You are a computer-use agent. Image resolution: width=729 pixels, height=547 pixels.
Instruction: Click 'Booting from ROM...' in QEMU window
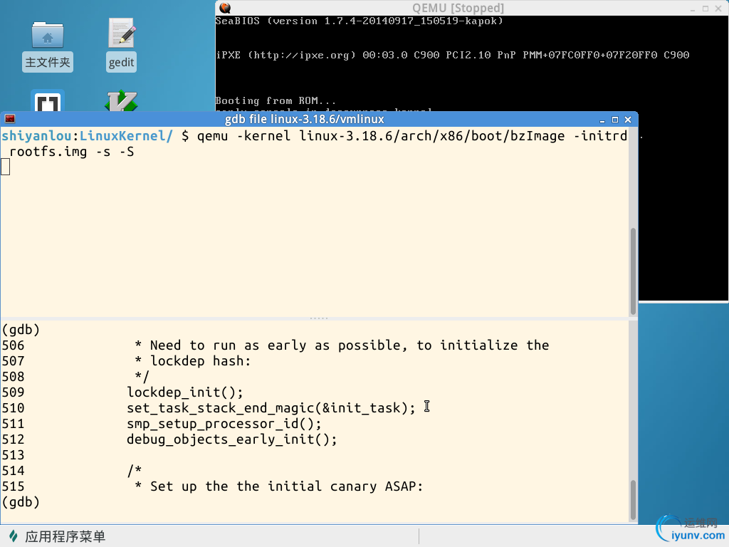276,100
